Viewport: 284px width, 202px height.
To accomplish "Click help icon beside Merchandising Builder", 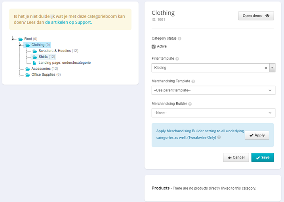I will coord(190,104).
